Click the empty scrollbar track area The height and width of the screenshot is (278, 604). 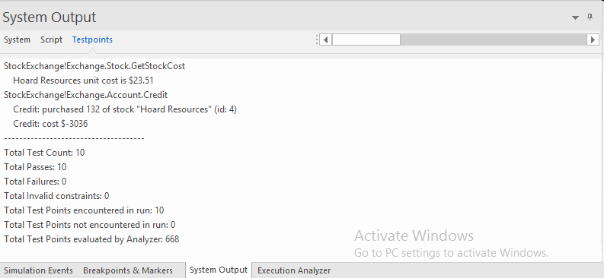[493, 39]
